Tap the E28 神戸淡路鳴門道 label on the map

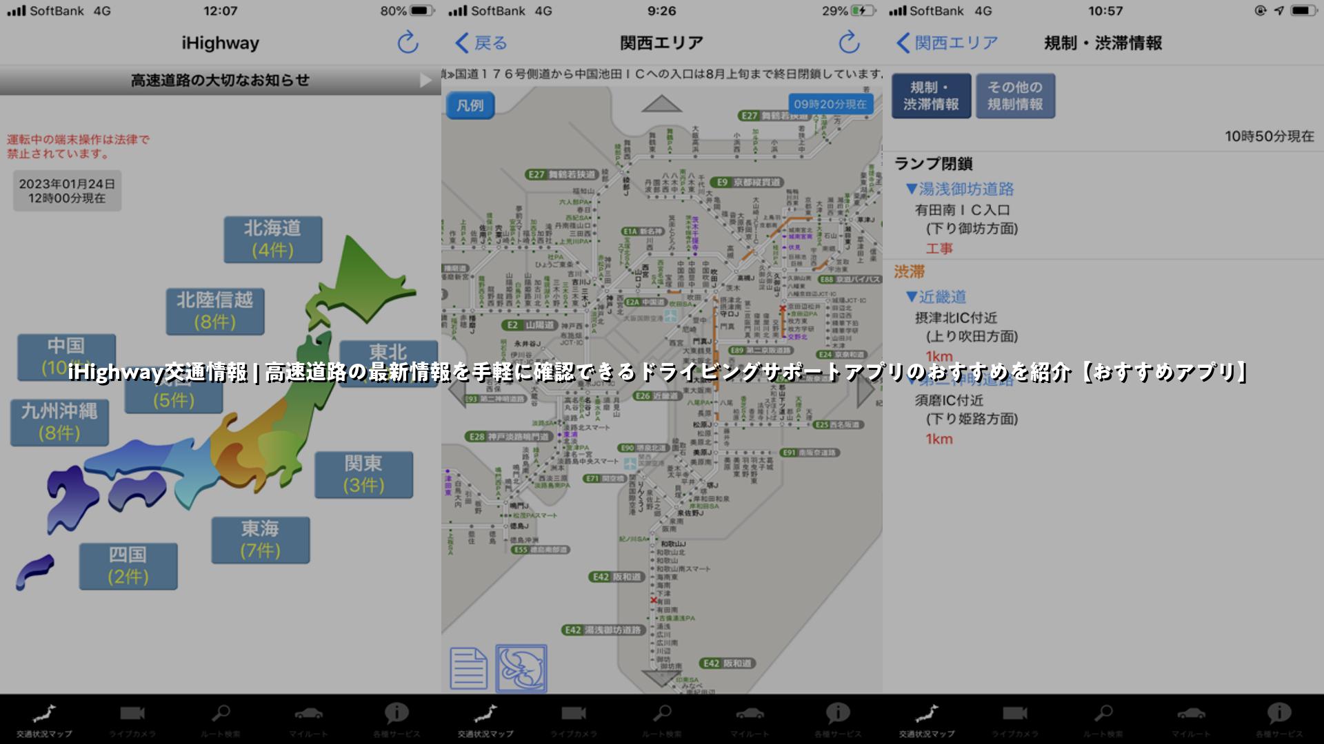508,436
